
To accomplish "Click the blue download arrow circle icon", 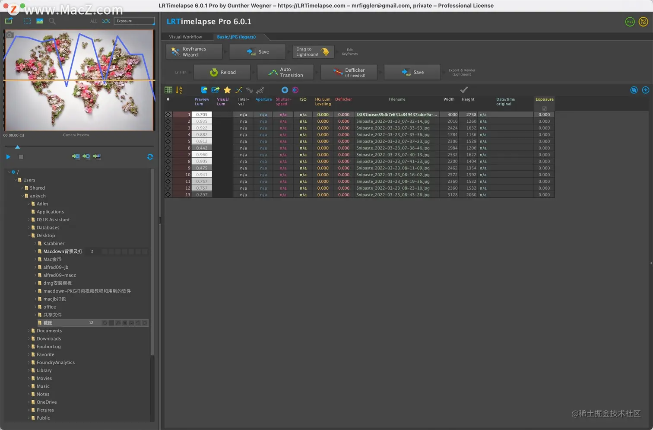I will click(646, 90).
